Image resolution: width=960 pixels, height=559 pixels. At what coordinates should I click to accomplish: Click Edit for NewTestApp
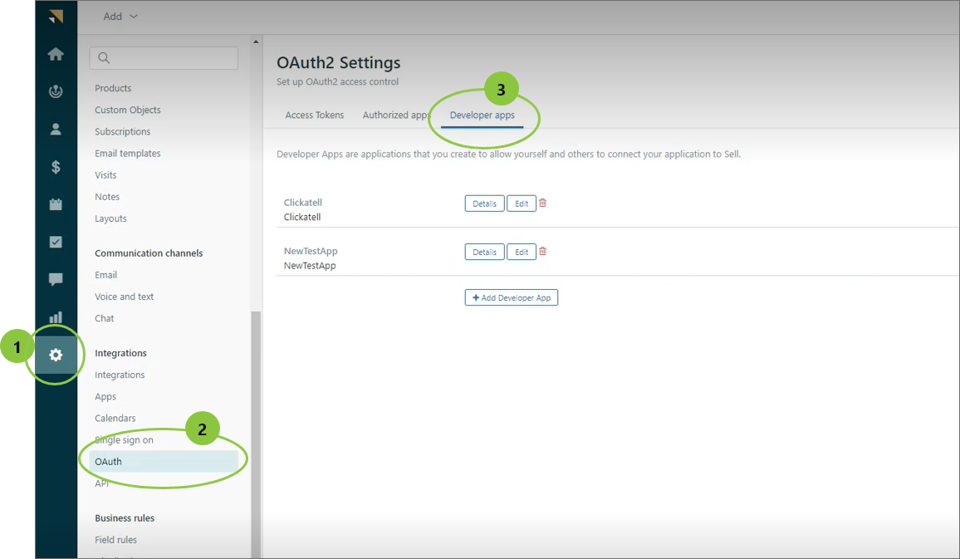(x=522, y=253)
